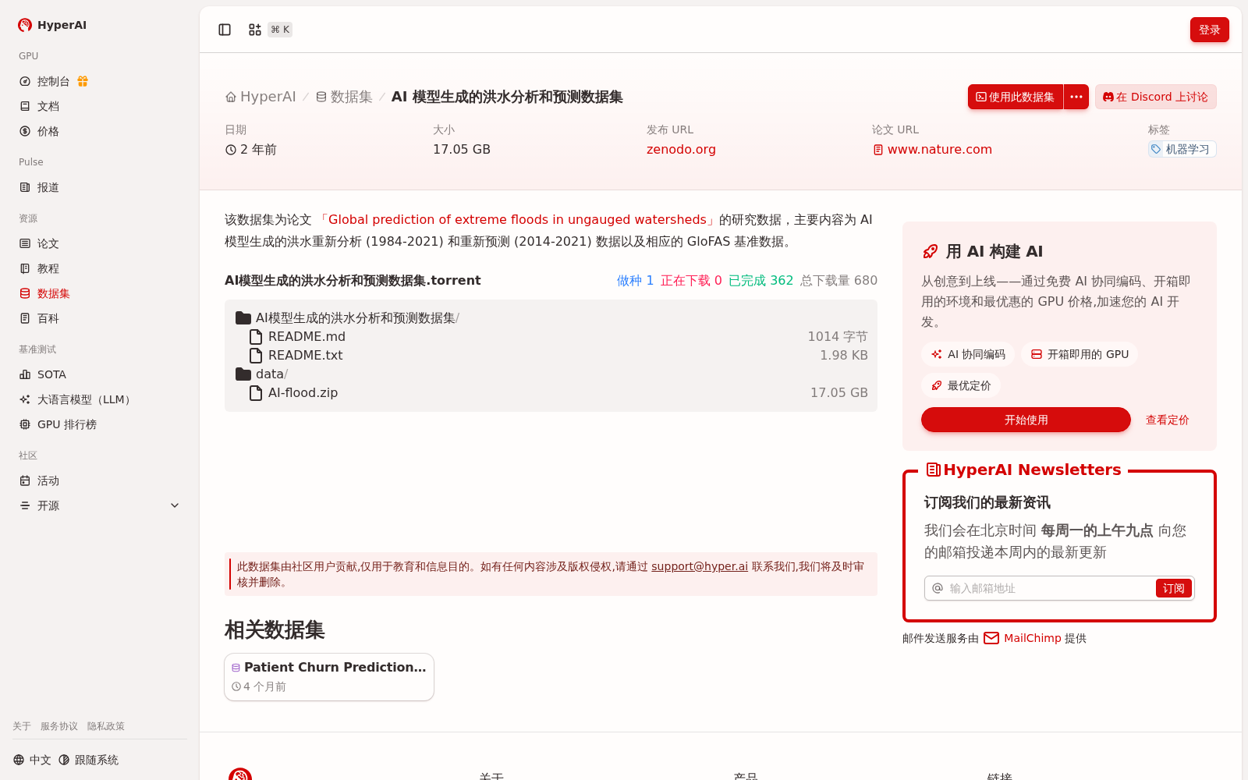Screen dimensions: 1248x780
Task: Click the 开箱即用的 GPU chip
Action: [1080, 354]
